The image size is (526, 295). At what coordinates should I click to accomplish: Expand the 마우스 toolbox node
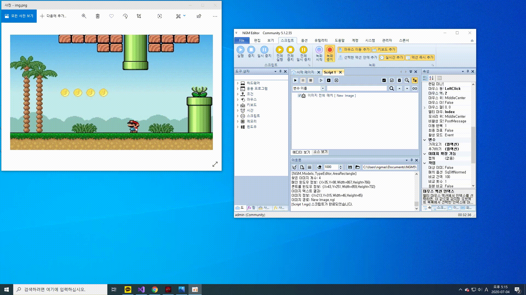coord(238,99)
